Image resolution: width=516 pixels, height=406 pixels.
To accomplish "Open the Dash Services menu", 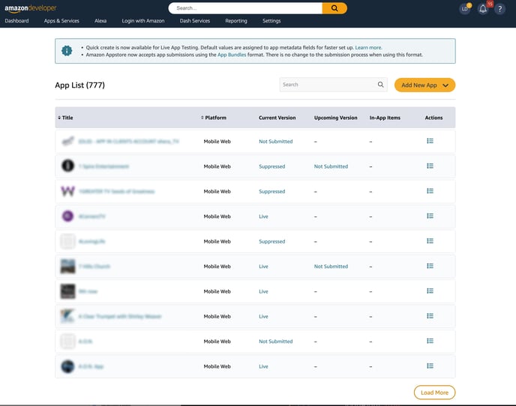I will (x=194, y=21).
